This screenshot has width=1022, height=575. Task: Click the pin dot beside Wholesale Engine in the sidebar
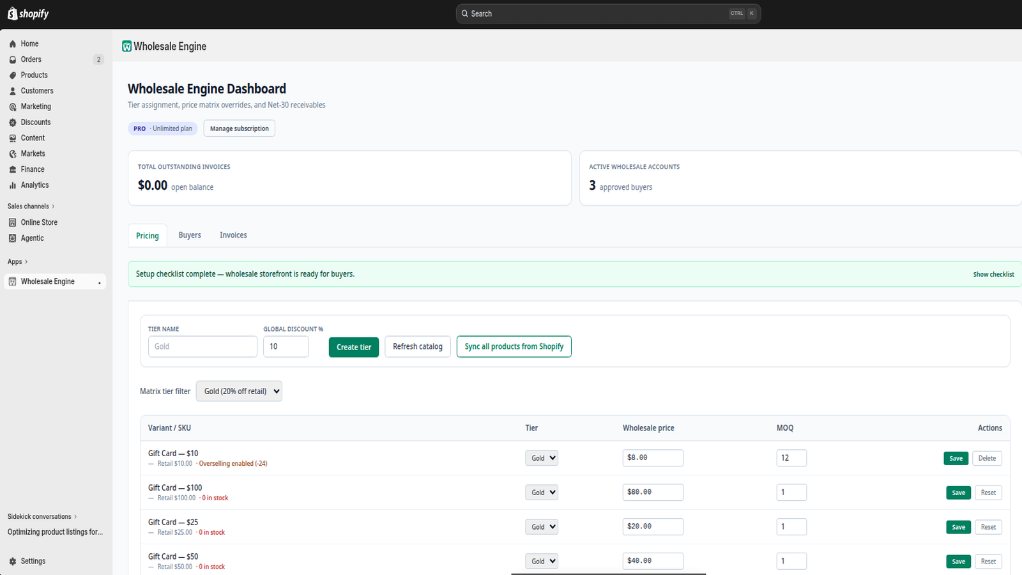click(100, 283)
